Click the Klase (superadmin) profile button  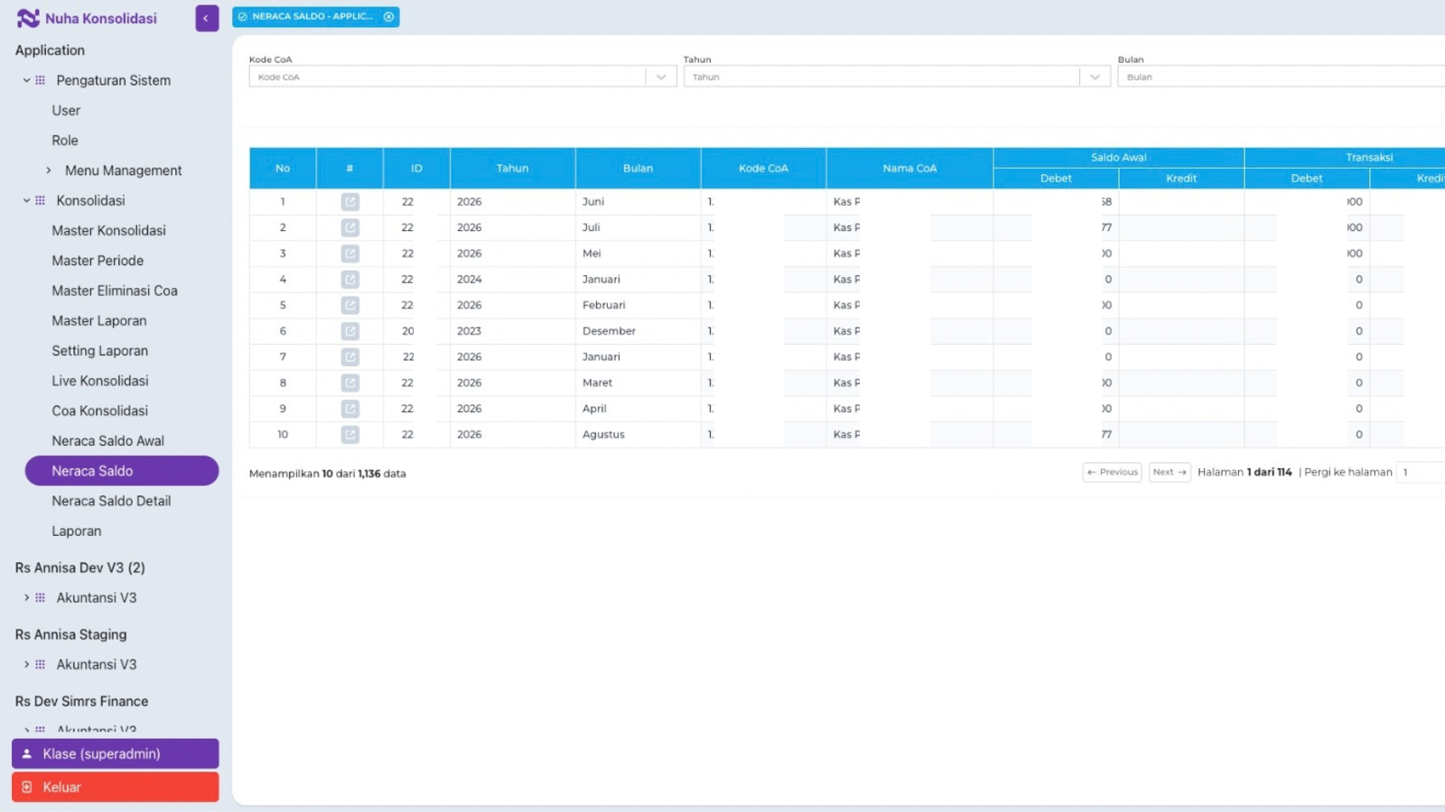pos(115,753)
